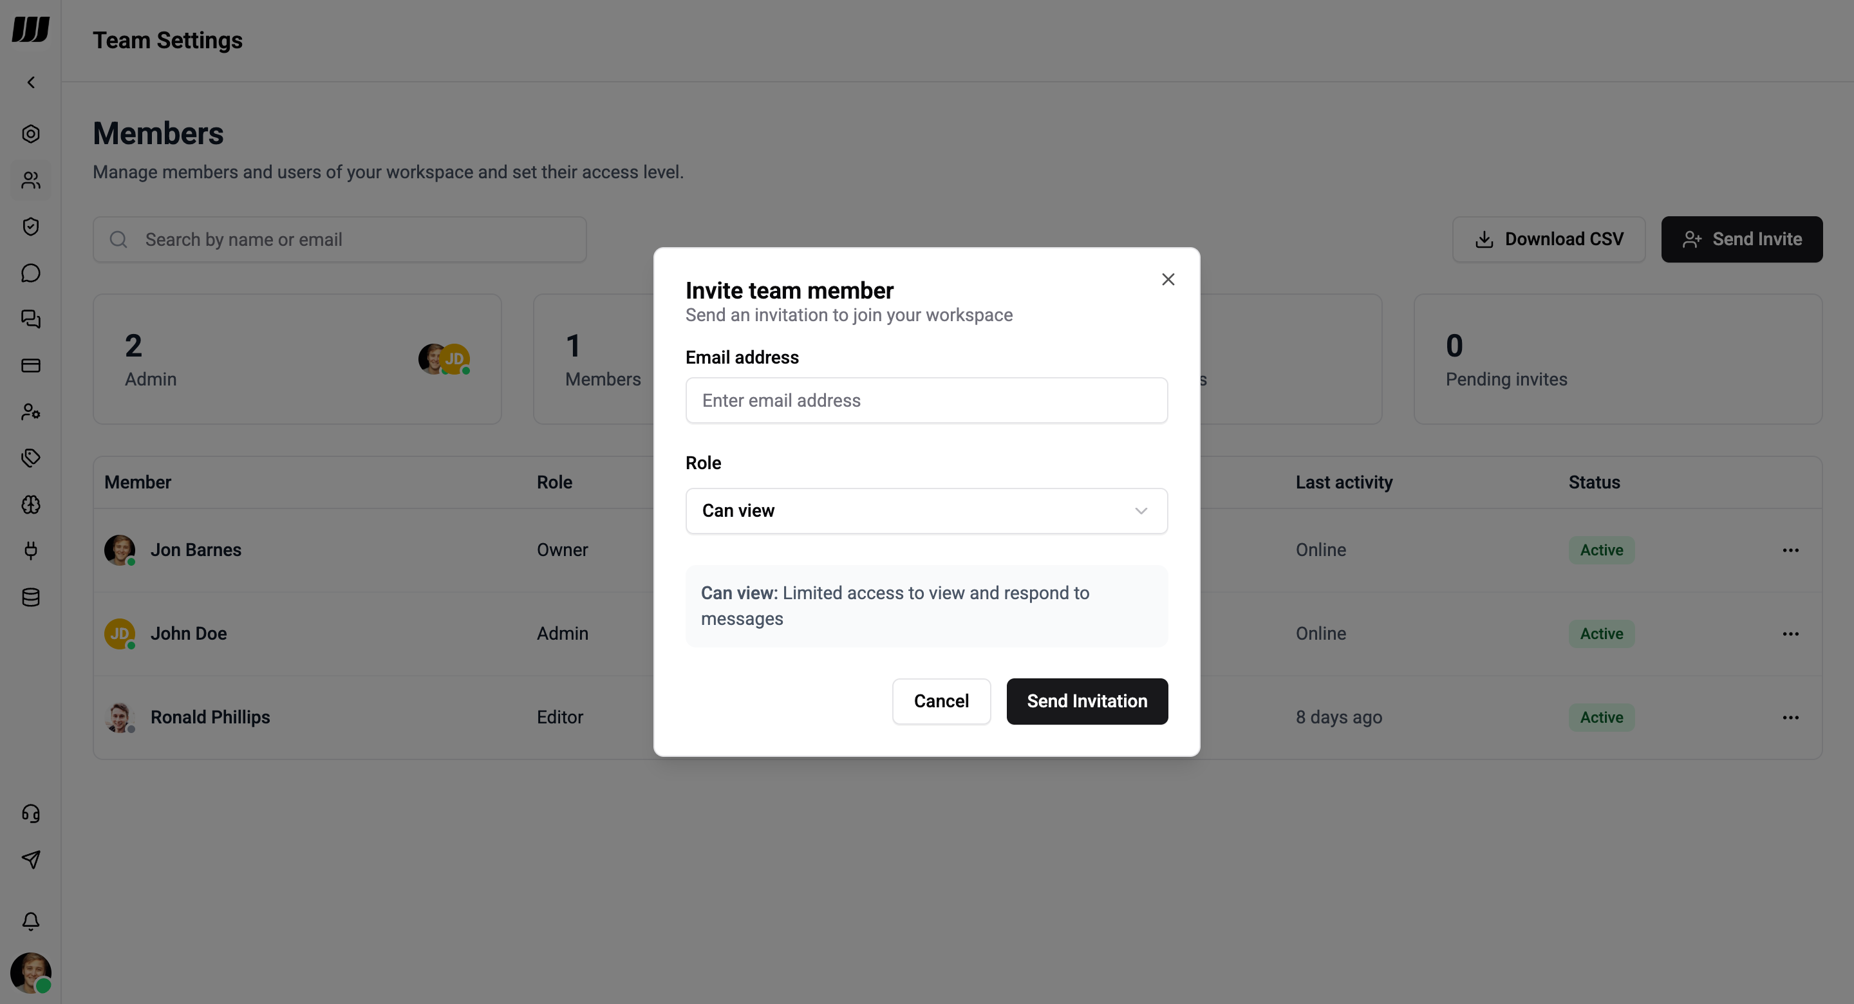Focus the Enter email address field
Screen dimensions: 1854x1004
click(x=926, y=400)
